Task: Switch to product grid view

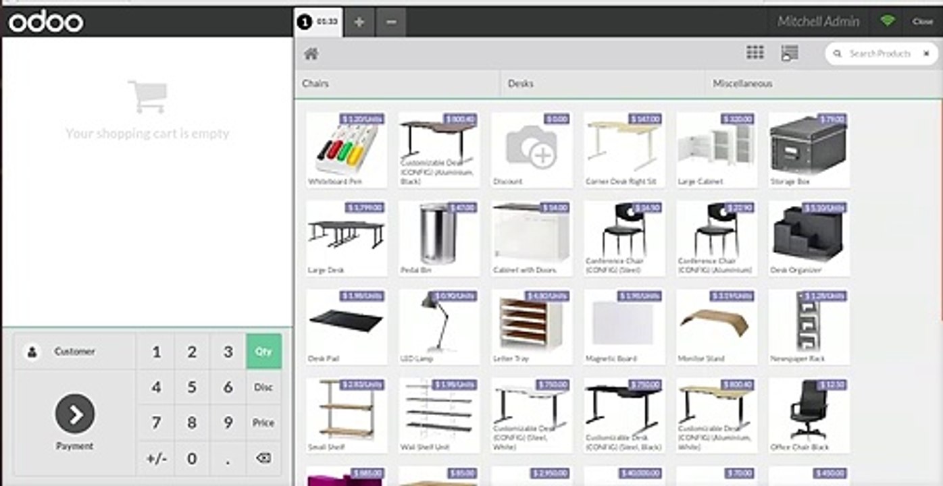Action: coord(755,53)
